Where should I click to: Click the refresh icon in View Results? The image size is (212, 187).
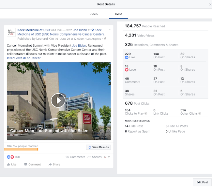click(90, 147)
